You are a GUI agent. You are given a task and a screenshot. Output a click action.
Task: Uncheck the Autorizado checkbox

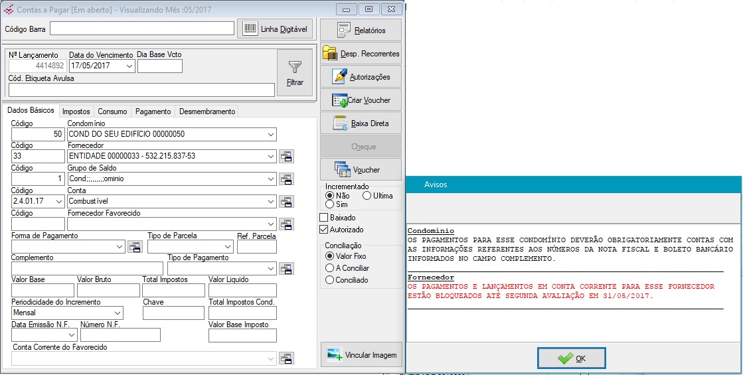pyautogui.click(x=324, y=230)
